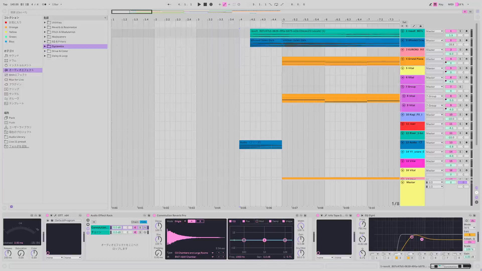Solo track 4 Grand Piano
The image size is (482, 271).
tap(460, 59)
